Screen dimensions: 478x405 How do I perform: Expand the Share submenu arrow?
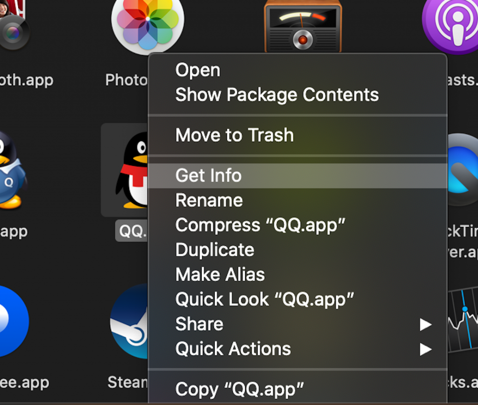[425, 324]
